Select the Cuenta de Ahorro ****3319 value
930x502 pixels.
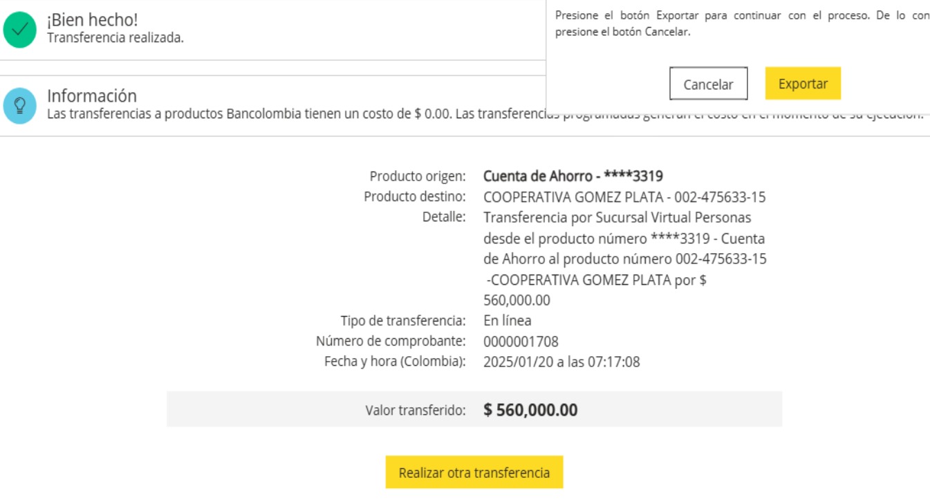point(573,176)
